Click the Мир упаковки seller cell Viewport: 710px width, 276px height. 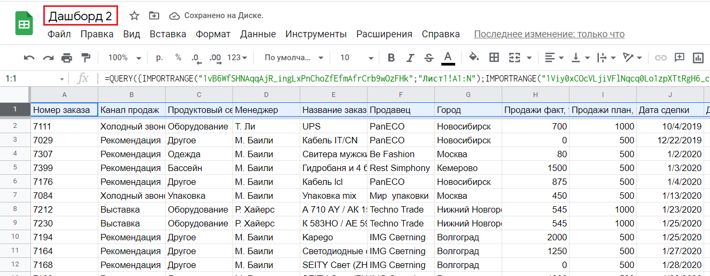point(401,196)
